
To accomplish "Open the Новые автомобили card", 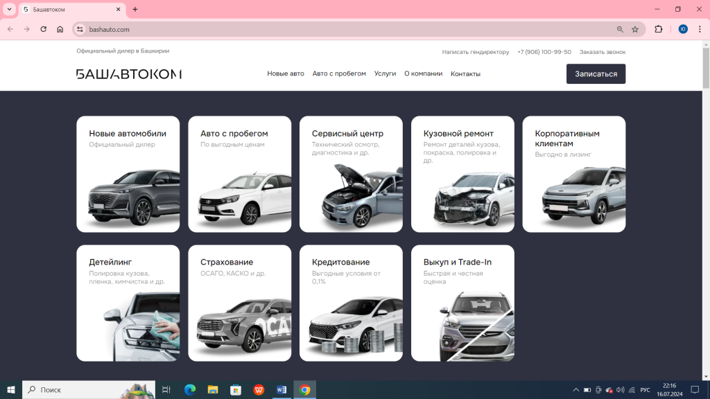I will 128,174.
